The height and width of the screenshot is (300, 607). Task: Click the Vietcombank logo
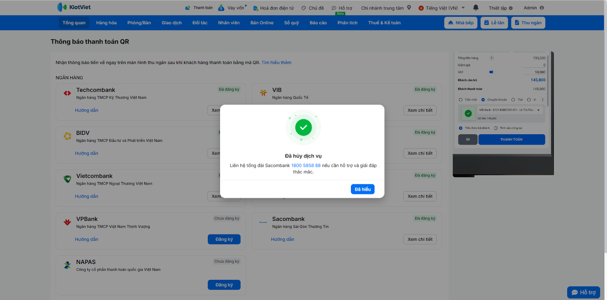pyautogui.click(x=68, y=179)
